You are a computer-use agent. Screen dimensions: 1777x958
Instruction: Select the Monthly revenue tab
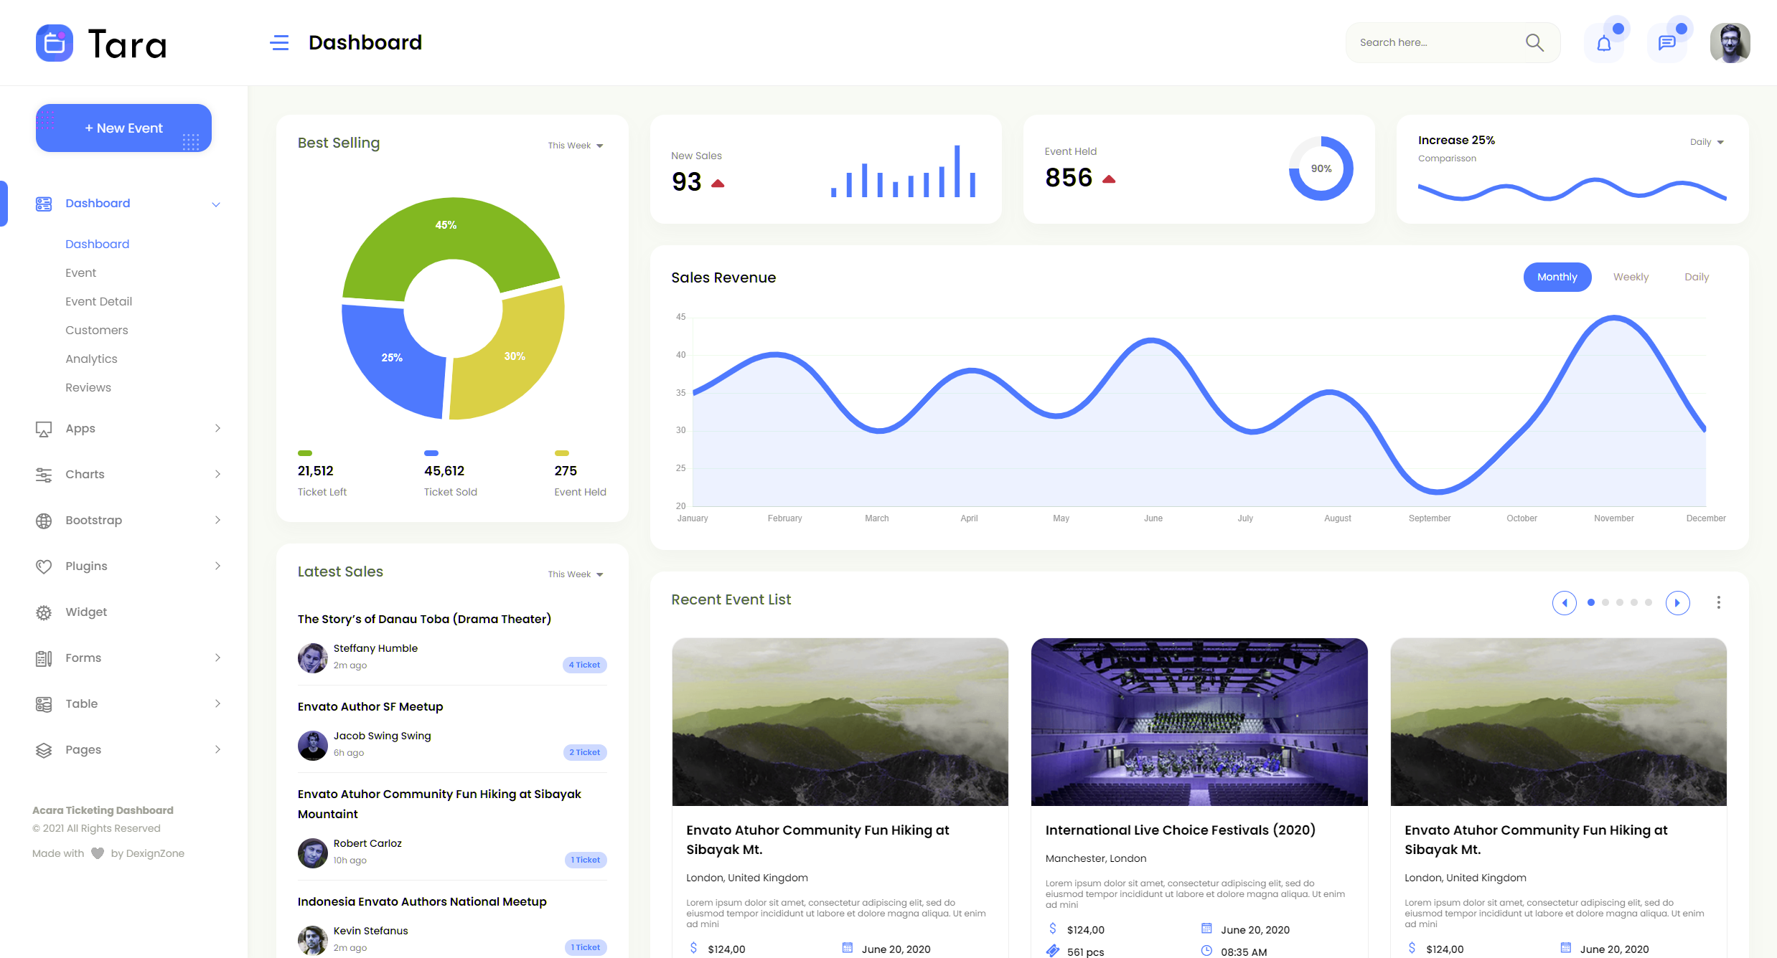1557,277
